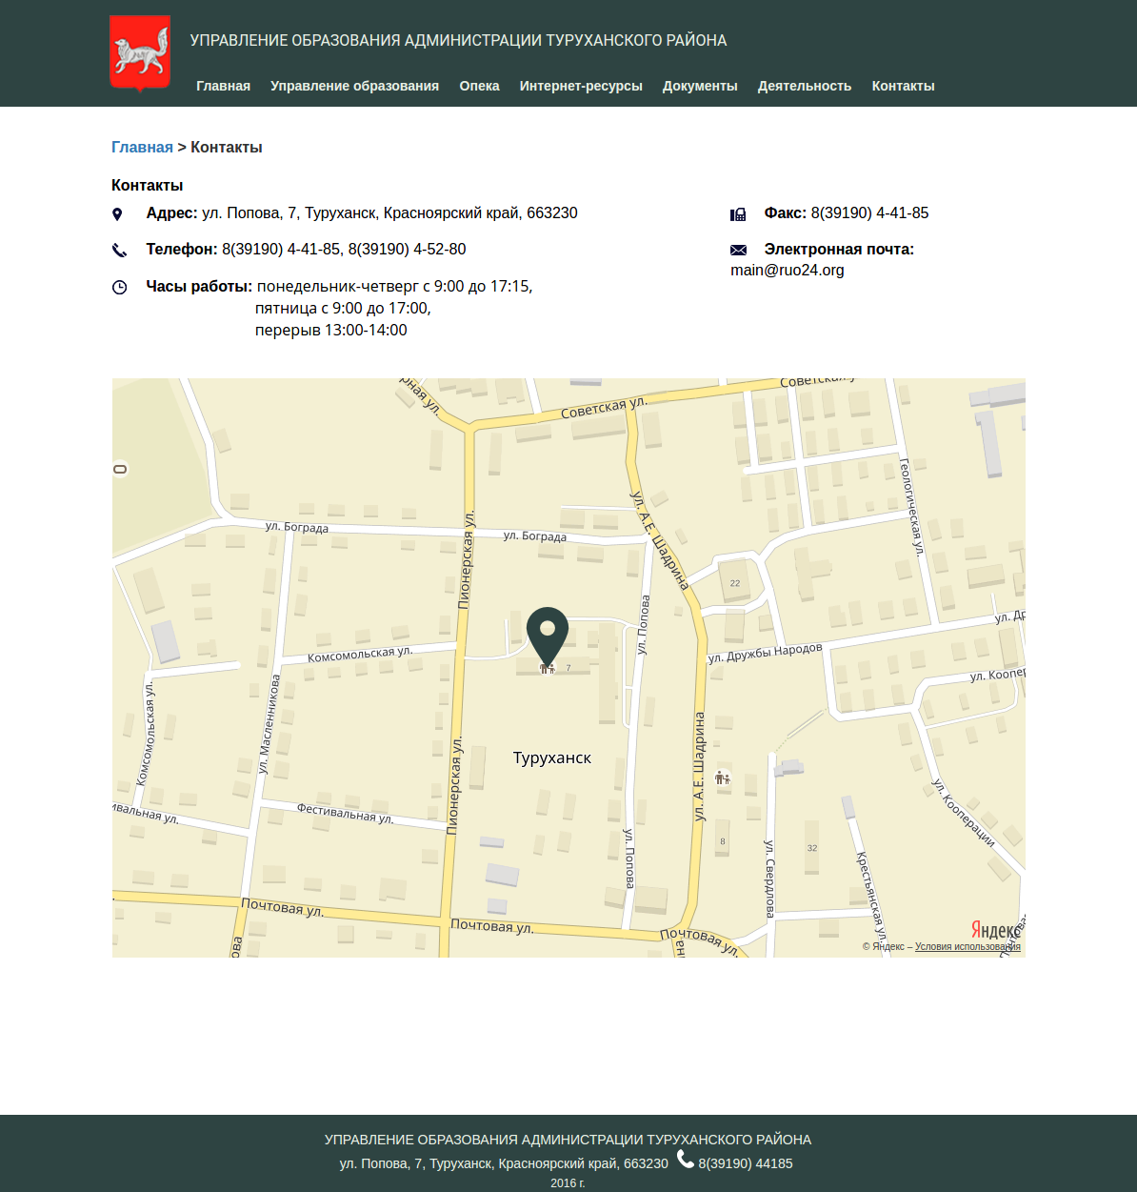Click building number 22 on the map

point(735,583)
